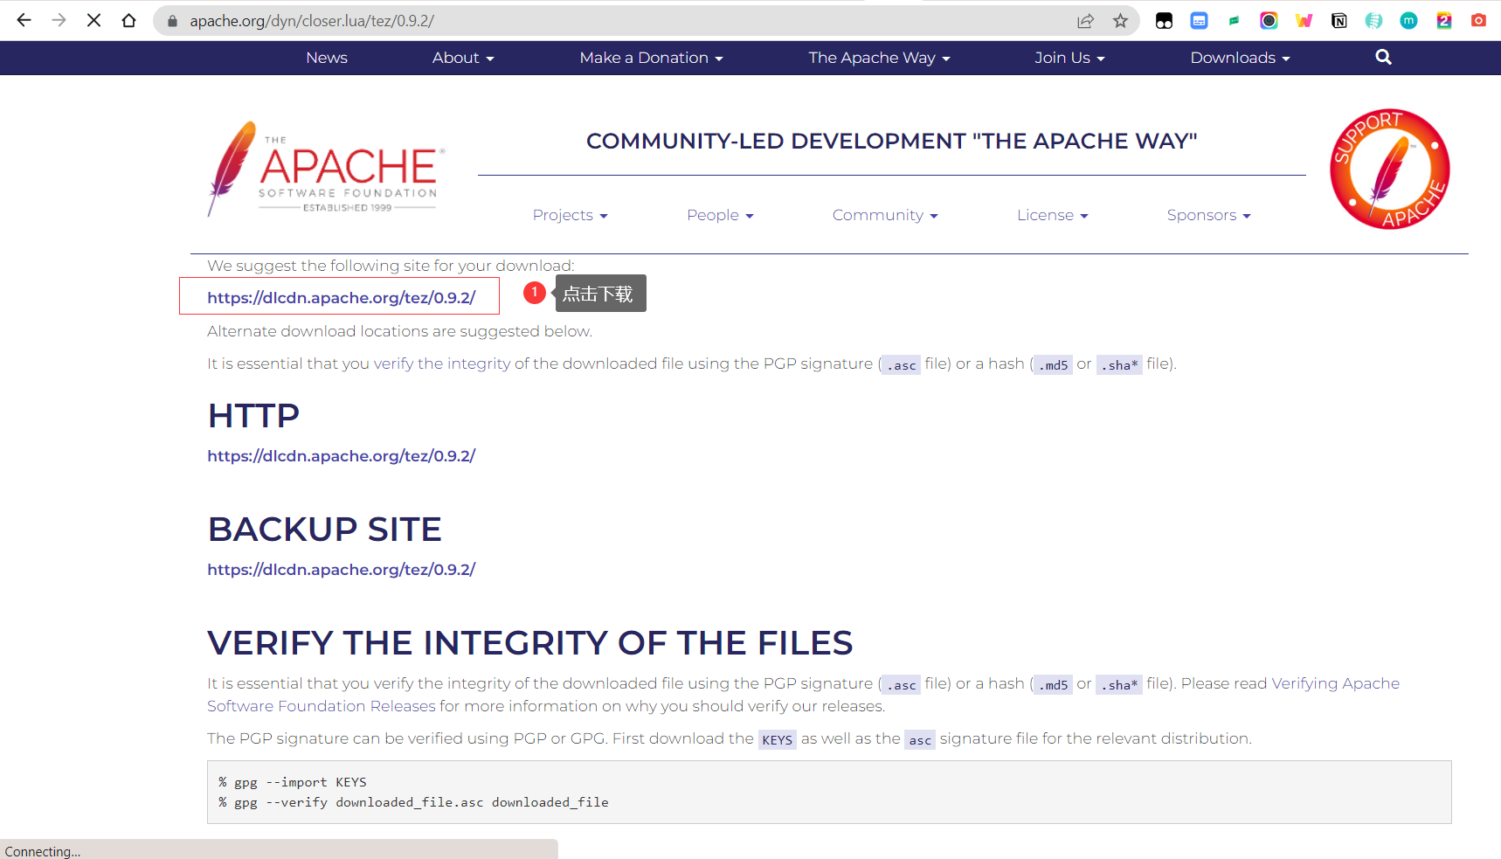Open the yellow-pink W extension
This screenshot has width=1501, height=859.
[x=1304, y=21]
